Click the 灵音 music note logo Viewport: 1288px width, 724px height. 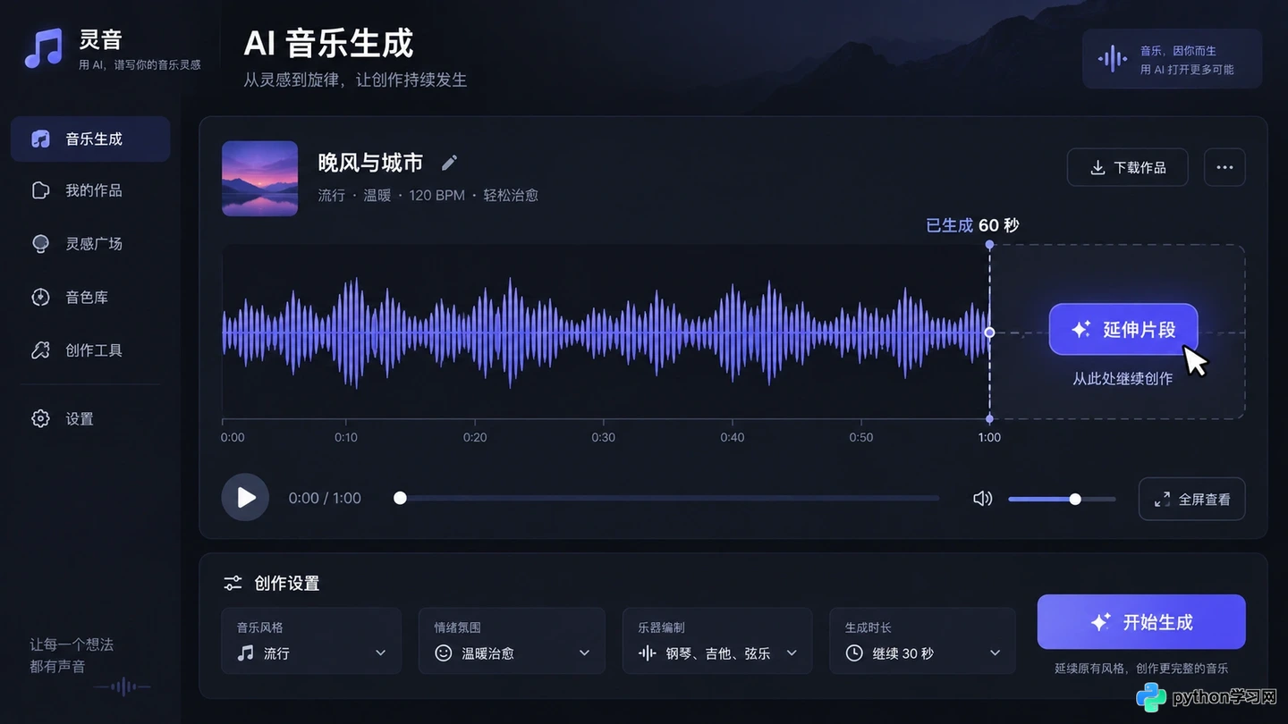44,48
